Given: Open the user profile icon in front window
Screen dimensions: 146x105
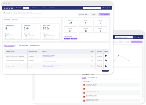Looking at the screenshot, I should click(x=109, y=8).
